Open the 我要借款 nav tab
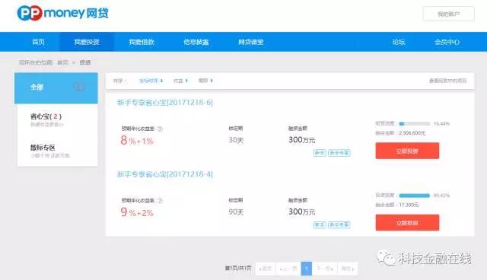Image resolution: width=487 pixels, height=280 pixels. pos(142,42)
